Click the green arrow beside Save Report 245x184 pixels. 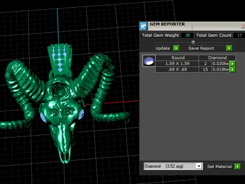pos(229,48)
